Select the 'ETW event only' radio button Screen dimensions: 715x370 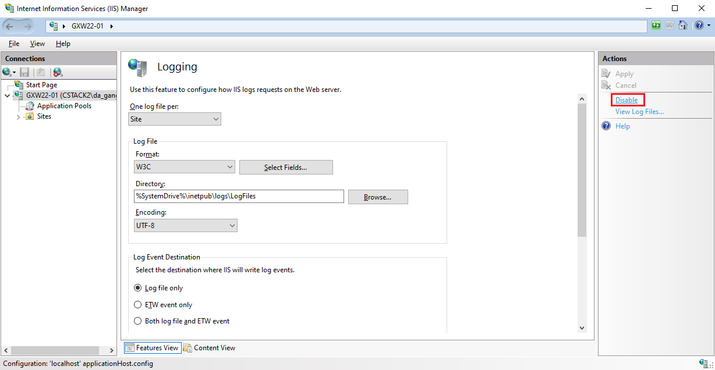tap(138, 304)
